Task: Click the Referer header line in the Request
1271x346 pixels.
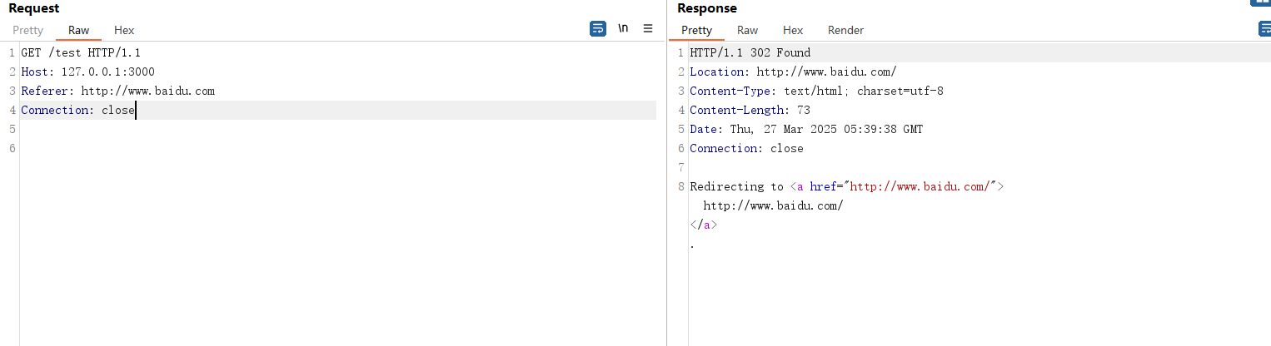Action: tap(117, 91)
